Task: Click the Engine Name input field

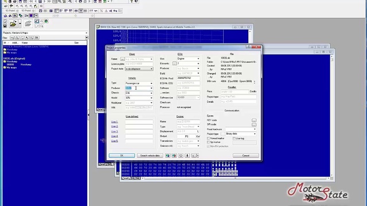Action: click(189, 122)
